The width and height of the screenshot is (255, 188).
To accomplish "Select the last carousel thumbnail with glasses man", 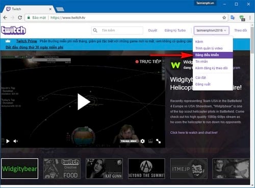I will pos(231,169).
